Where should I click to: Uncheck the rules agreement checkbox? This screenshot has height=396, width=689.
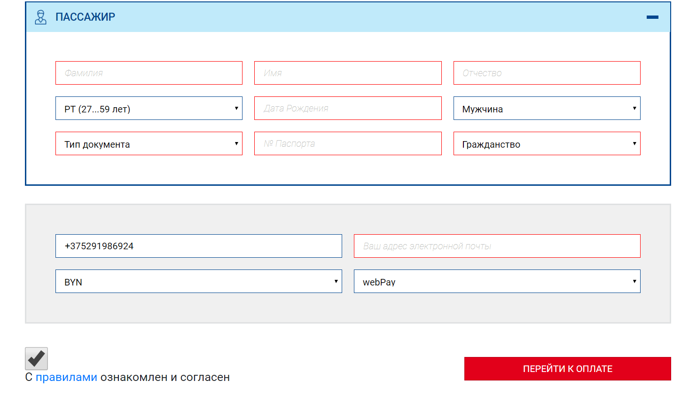[x=37, y=359]
